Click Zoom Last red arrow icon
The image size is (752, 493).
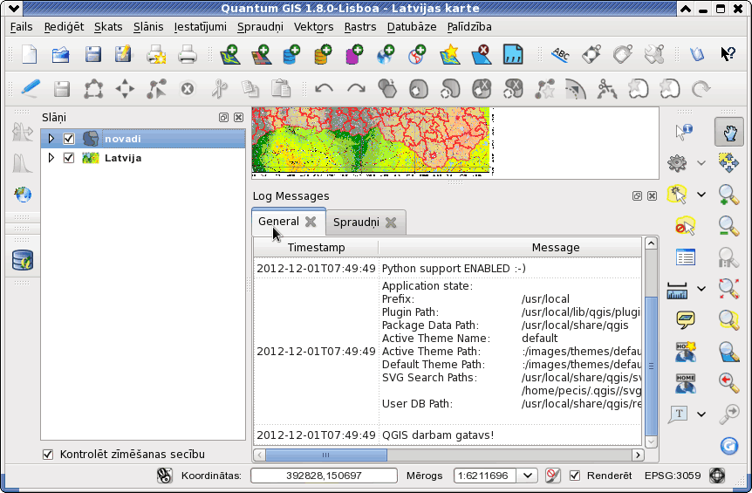click(728, 382)
